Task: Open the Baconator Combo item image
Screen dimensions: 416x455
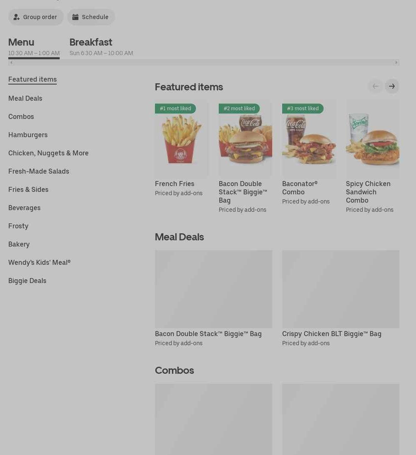Action: (309, 139)
